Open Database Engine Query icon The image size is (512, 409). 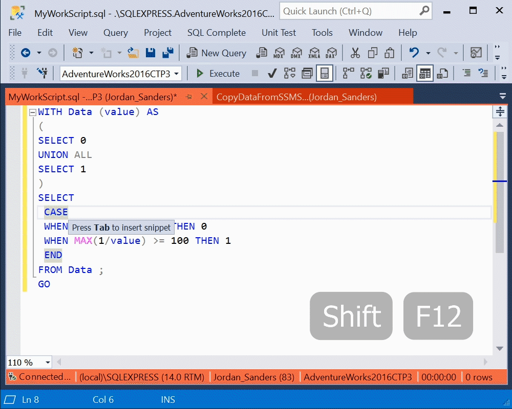(262, 53)
